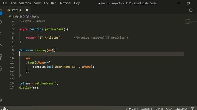Open the Run menu
Screen dimensions: 197x110
[x=54, y=3]
